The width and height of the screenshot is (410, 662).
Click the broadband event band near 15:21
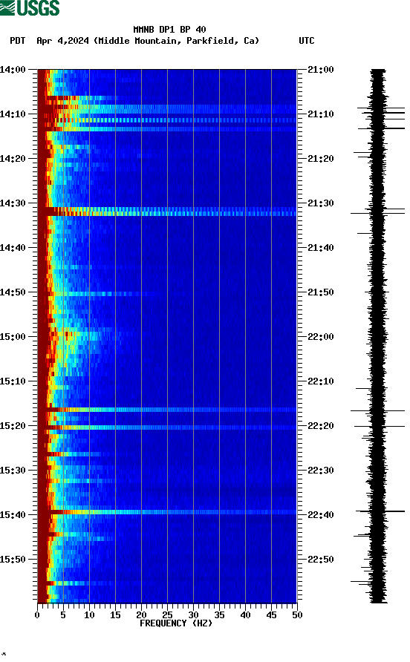tap(167, 427)
